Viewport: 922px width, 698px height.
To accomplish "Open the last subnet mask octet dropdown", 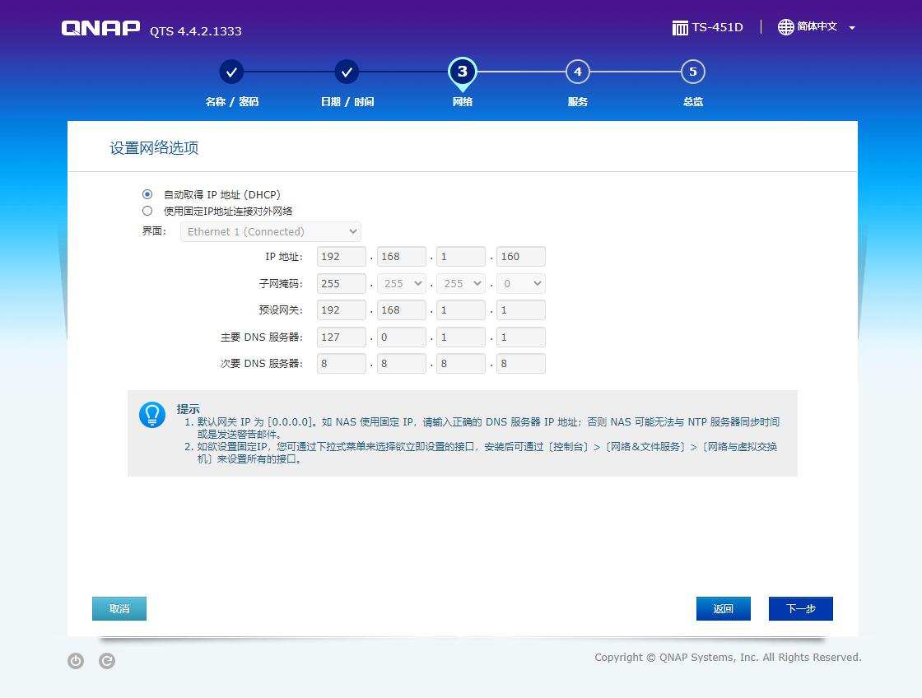I will [520, 283].
